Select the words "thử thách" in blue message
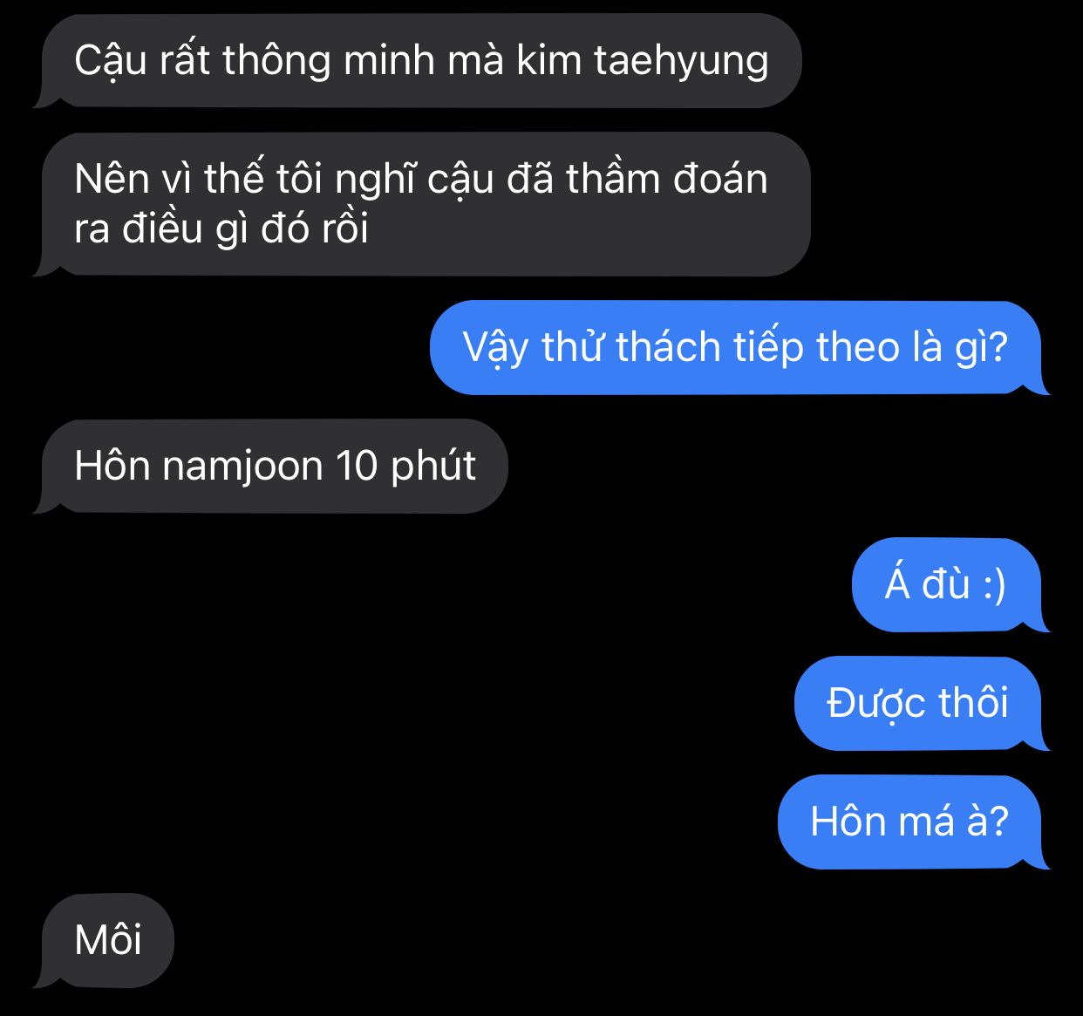 pos(631,347)
